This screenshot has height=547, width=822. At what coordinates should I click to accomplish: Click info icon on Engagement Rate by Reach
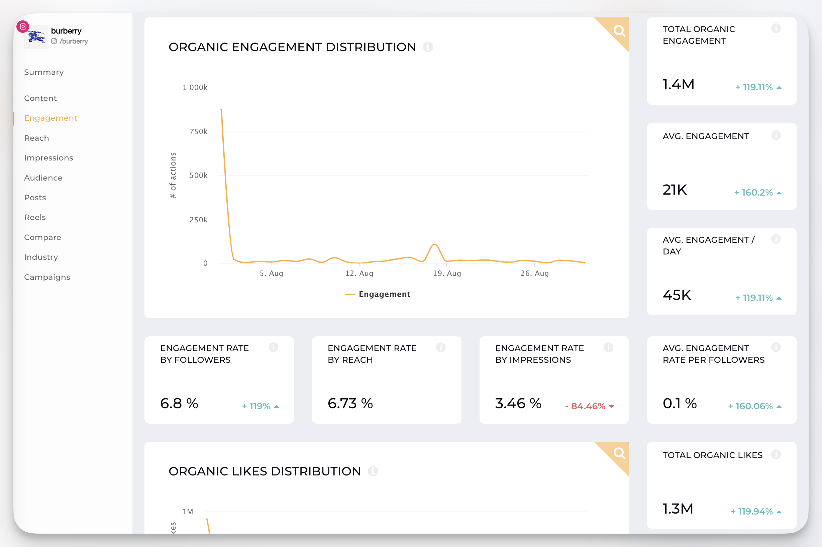[441, 347]
